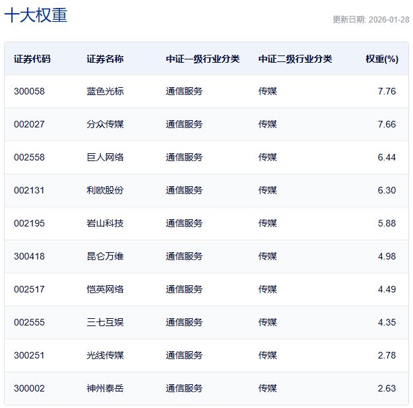The height and width of the screenshot is (408, 413).
Task: Click the 权重(%) column header
Action: pyautogui.click(x=382, y=59)
